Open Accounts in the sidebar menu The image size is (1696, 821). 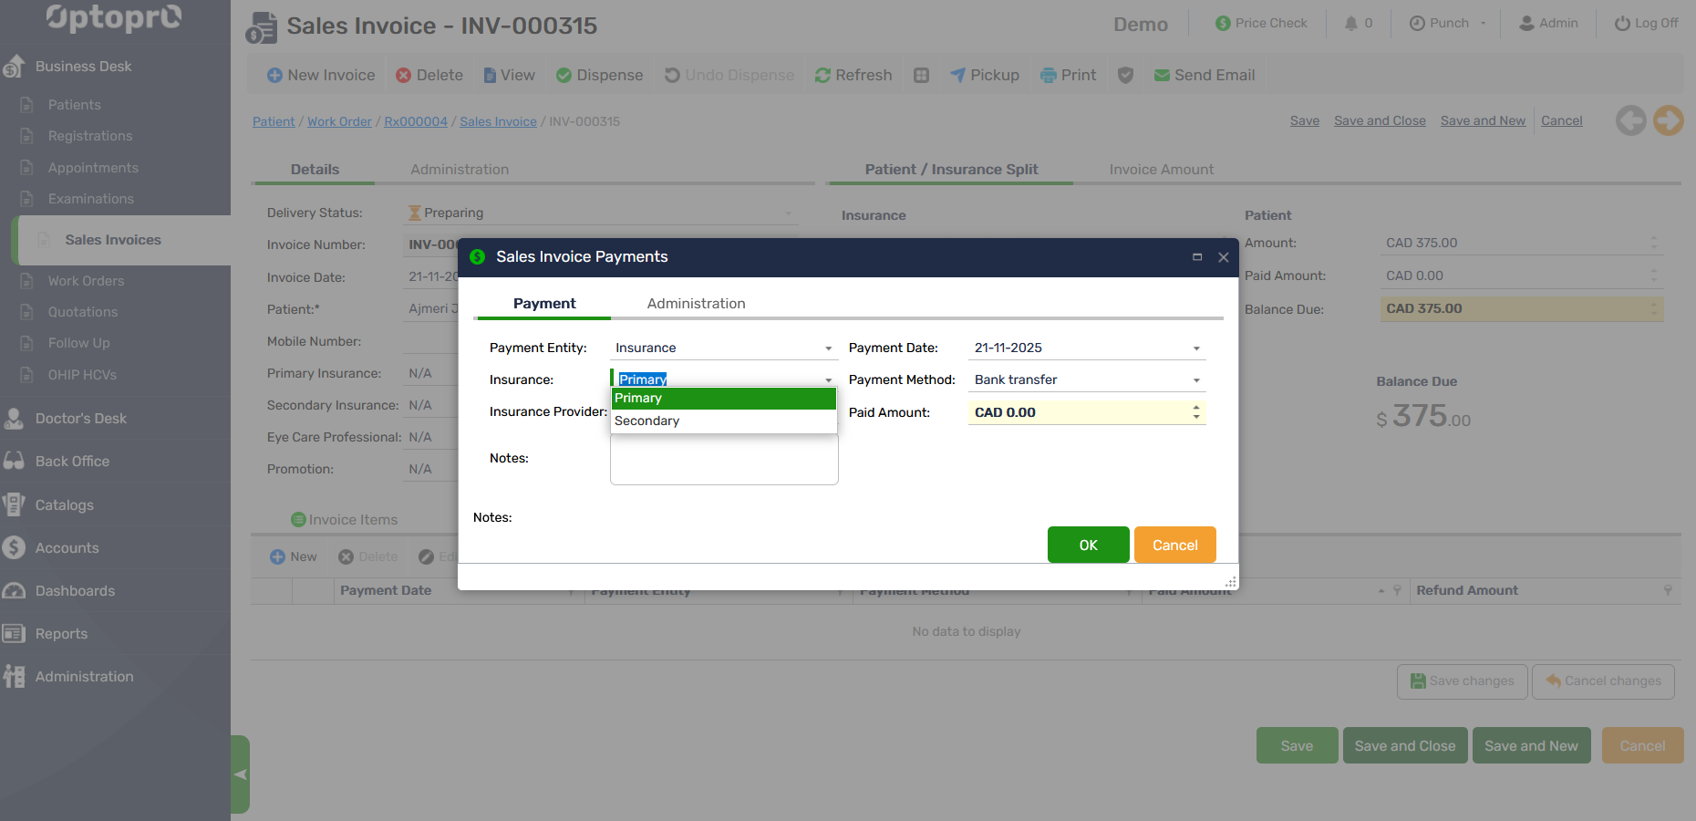tap(67, 548)
